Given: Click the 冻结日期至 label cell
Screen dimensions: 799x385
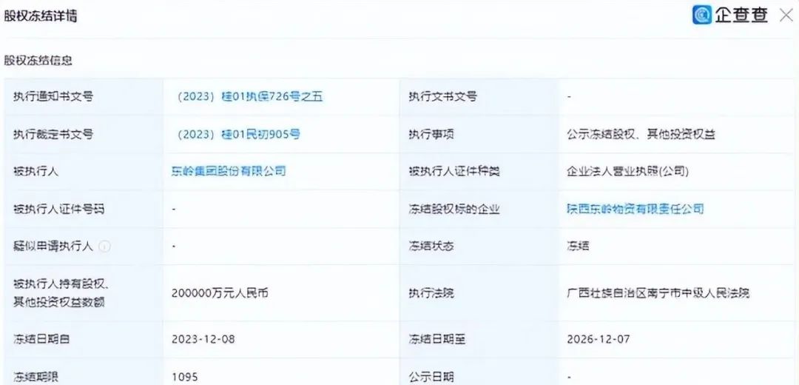Looking at the screenshot, I should point(479,340).
